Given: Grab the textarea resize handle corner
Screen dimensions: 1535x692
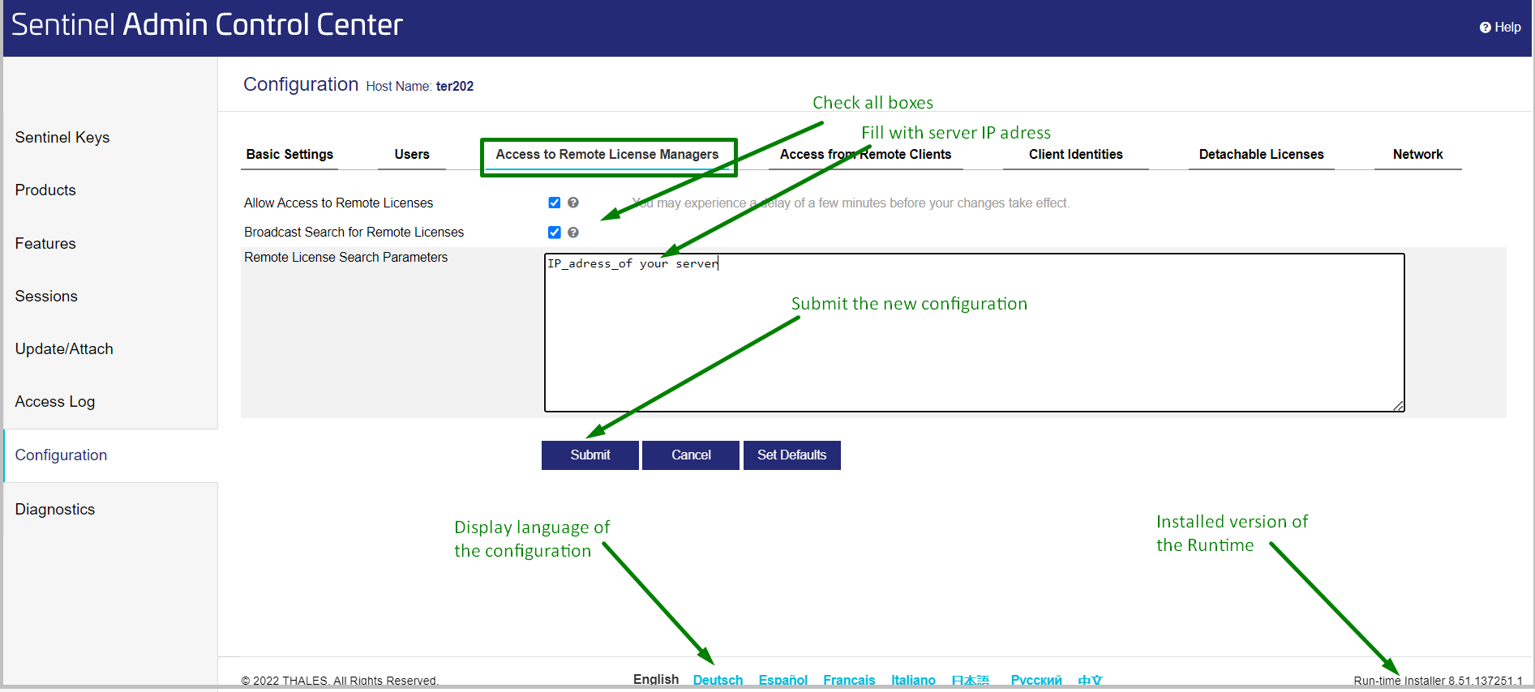Looking at the screenshot, I should (1399, 406).
